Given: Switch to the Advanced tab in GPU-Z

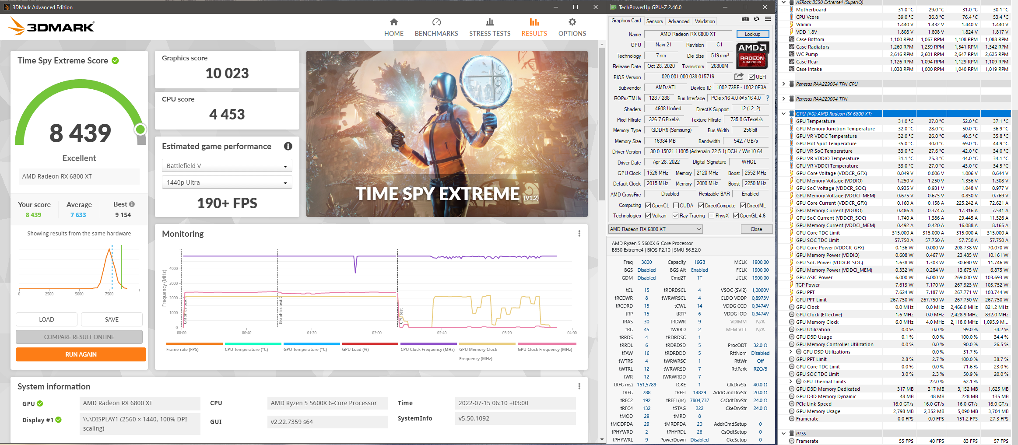Looking at the screenshot, I should (x=679, y=21).
